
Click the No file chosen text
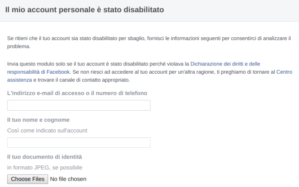coord(68,179)
